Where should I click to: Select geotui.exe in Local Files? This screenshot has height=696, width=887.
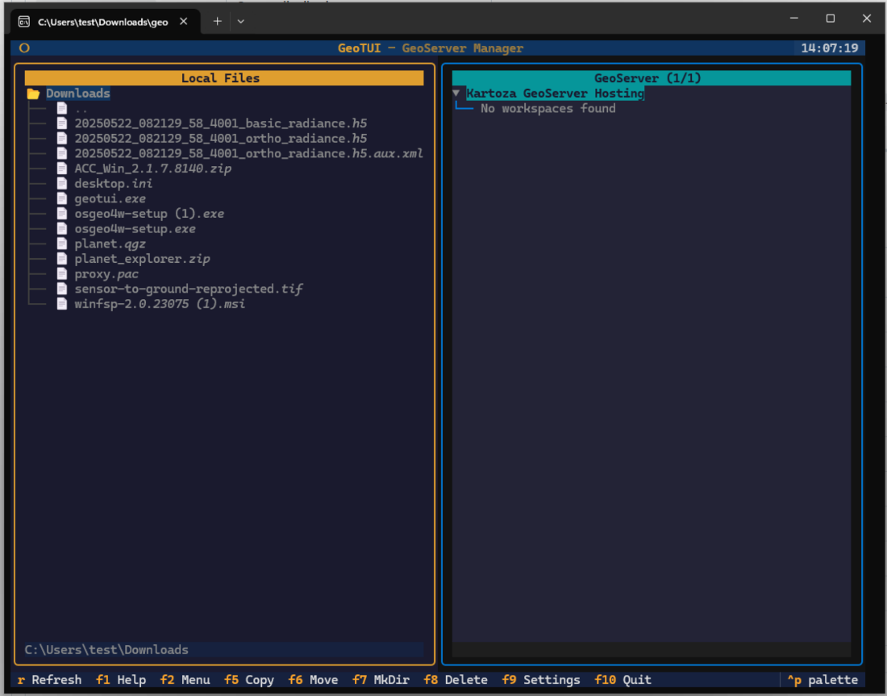point(110,198)
